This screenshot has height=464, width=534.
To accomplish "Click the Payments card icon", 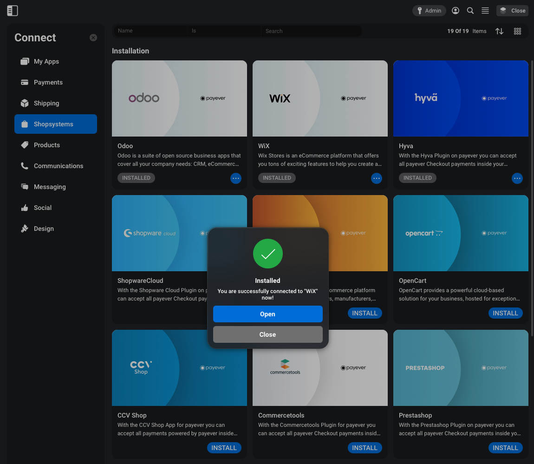I will (25, 82).
